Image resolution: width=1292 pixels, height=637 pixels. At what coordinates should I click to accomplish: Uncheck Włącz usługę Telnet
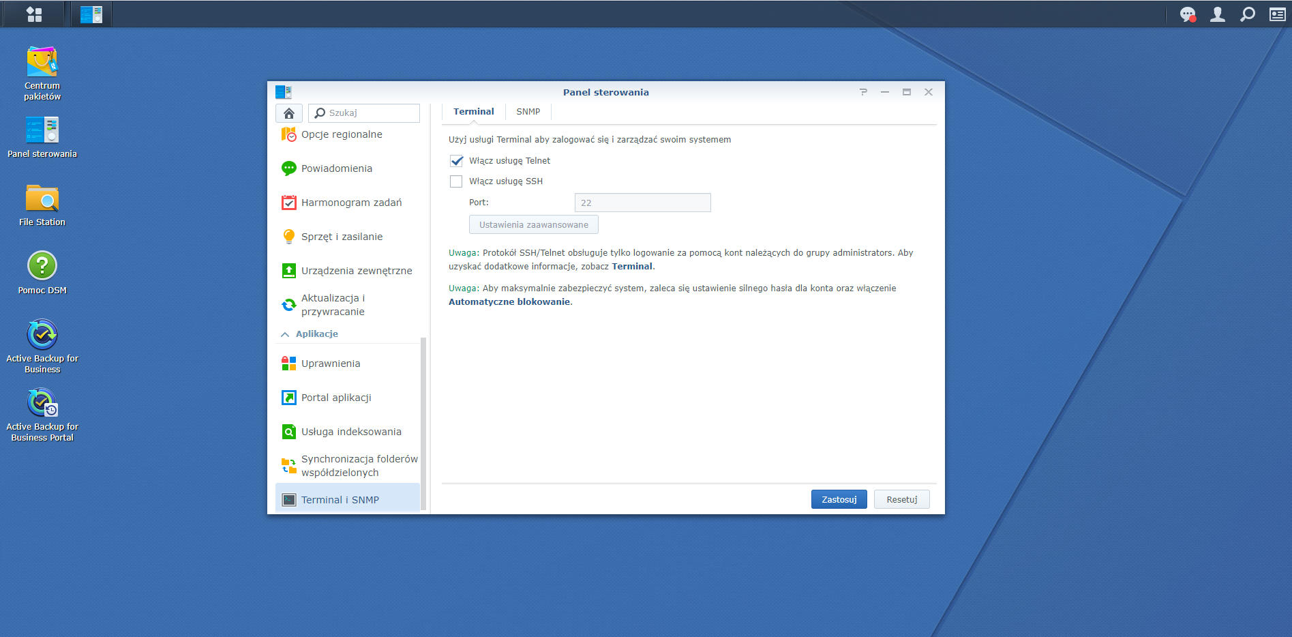456,161
